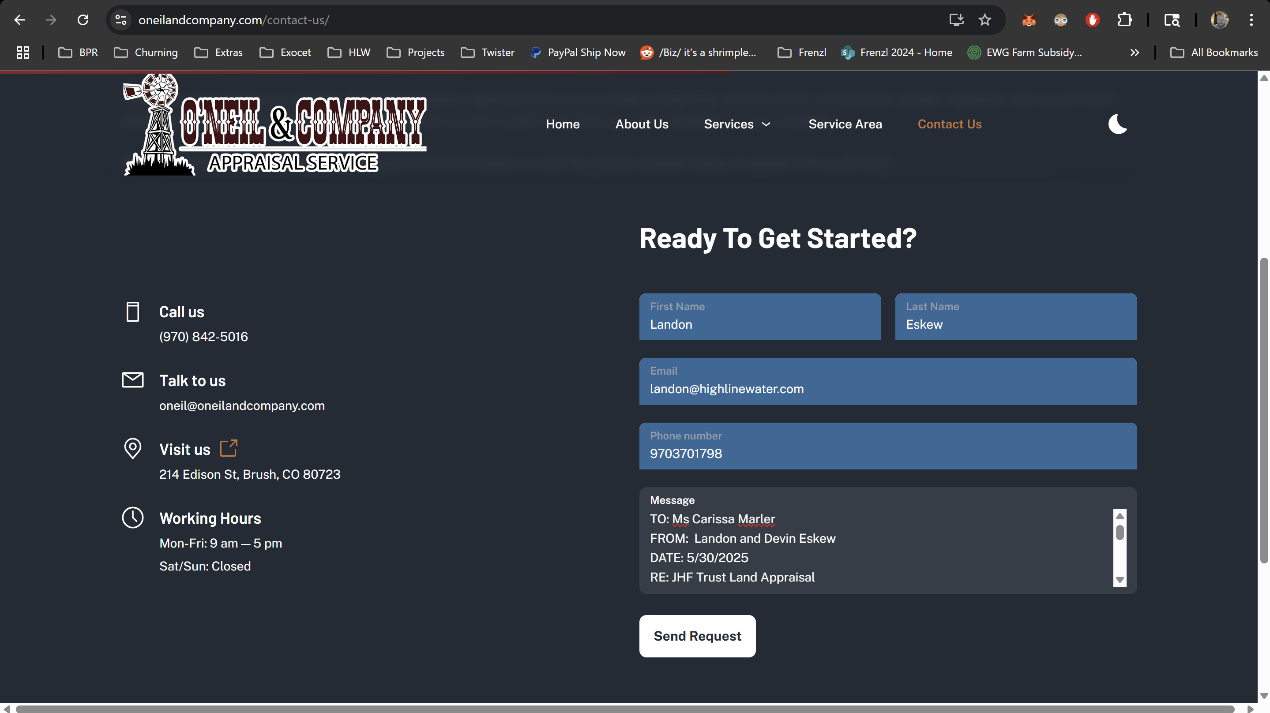Open the Service Area nav item
The height and width of the screenshot is (713, 1270).
845,124
